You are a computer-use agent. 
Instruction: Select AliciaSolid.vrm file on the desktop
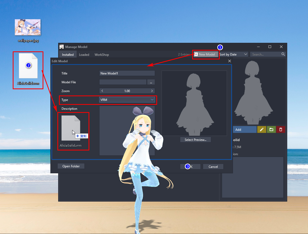click(x=28, y=69)
